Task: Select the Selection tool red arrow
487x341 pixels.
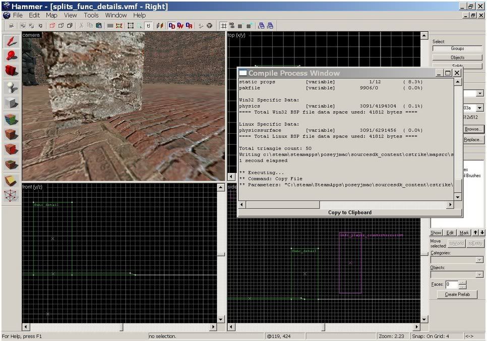Action: point(11,41)
